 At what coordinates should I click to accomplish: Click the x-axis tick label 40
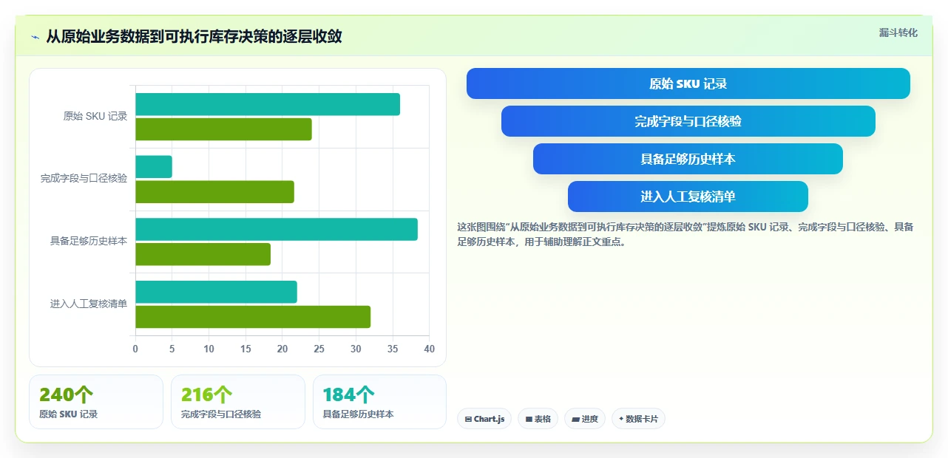click(429, 349)
